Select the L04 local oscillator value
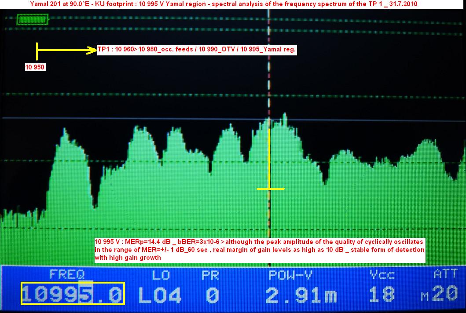 click(159, 295)
